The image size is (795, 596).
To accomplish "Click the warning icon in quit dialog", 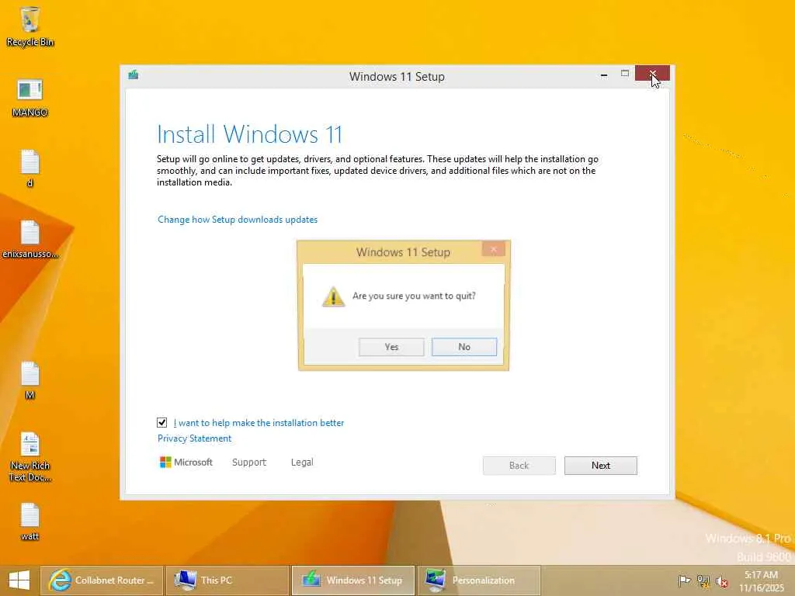I will [333, 296].
